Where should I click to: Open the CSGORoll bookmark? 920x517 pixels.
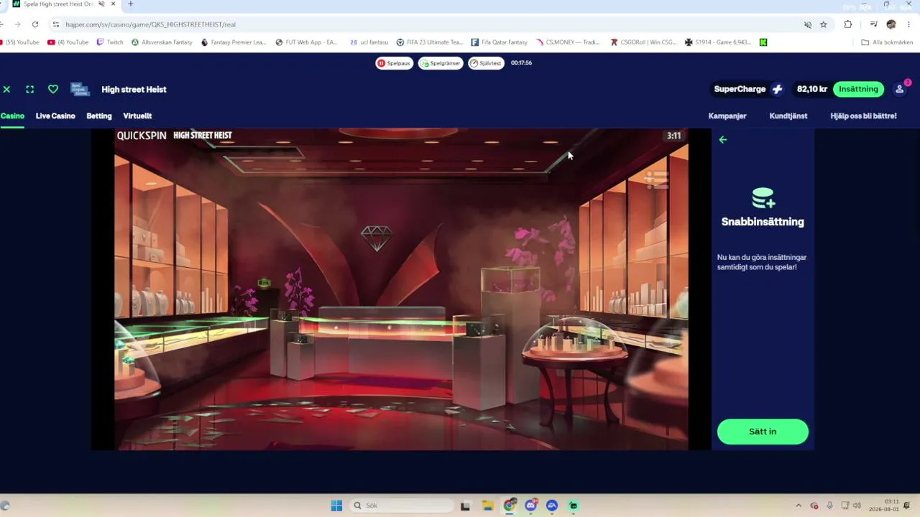point(643,42)
